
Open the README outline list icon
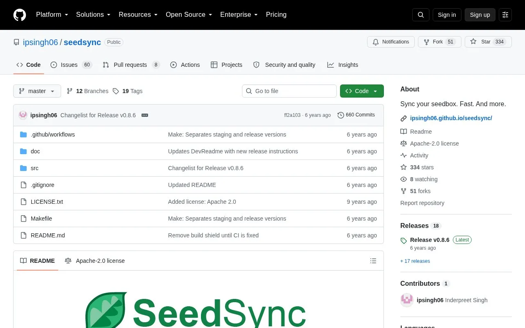pos(373,261)
